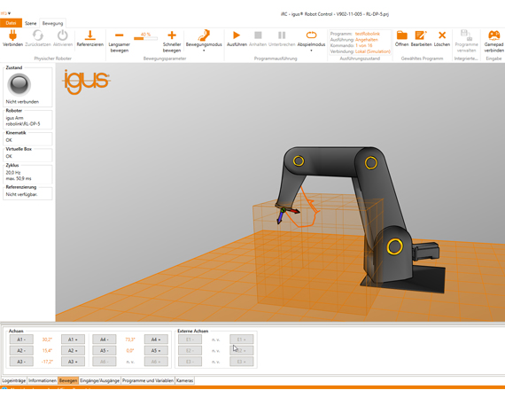The width and height of the screenshot is (505, 398).
Task: Switch to the Programme und Variablen tab
Action: (x=148, y=380)
